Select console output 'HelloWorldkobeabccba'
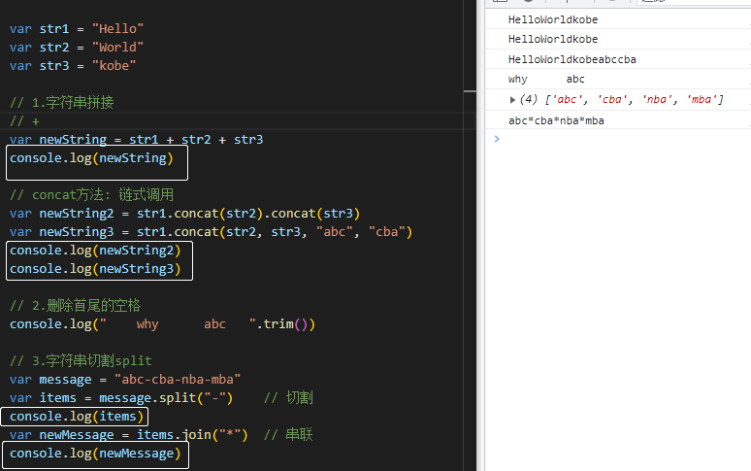 (x=571, y=59)
